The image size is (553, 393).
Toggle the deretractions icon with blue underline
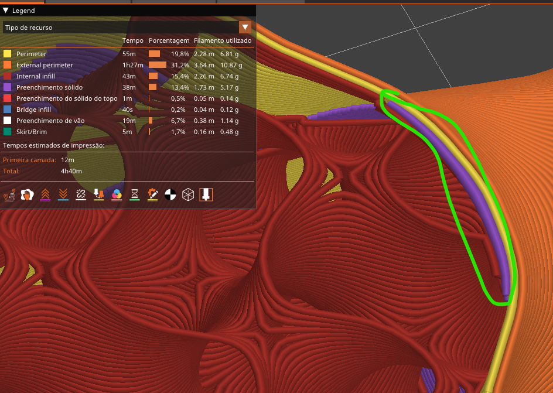click(x=63, y=194)
